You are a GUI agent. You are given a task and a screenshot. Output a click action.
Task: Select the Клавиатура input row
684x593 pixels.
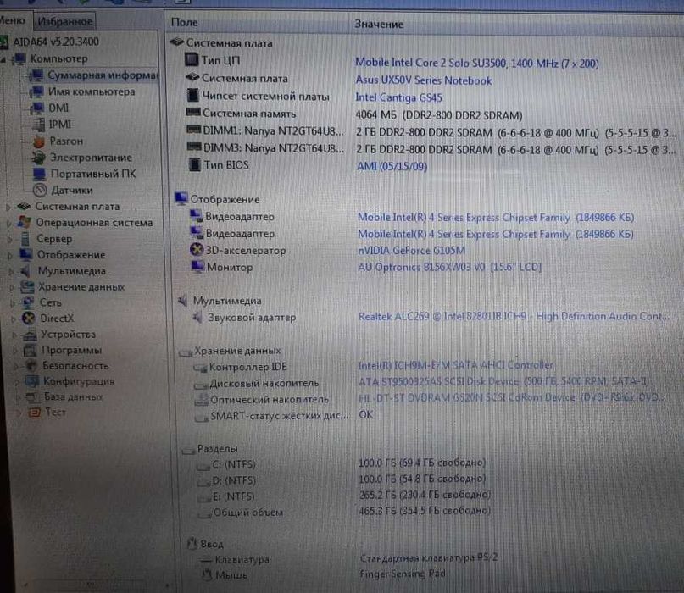[349, 559]
